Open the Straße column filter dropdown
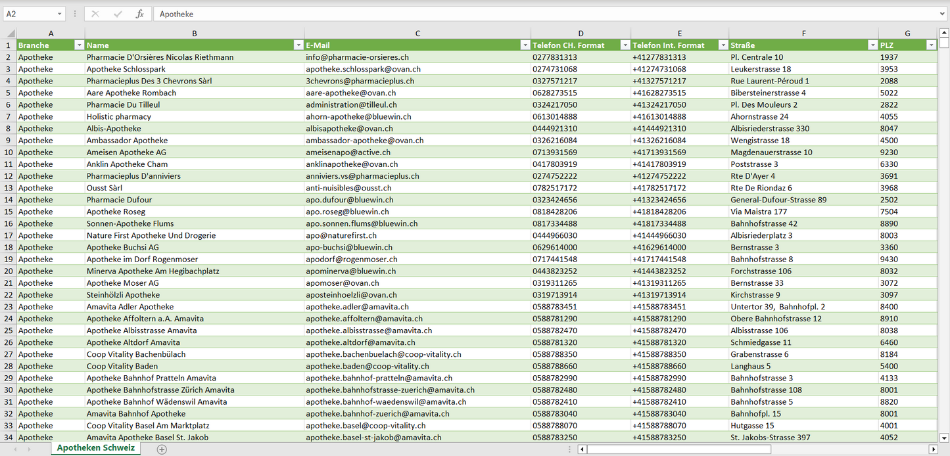The height and width of the screenshot is (456, 950). pos(872,45)
